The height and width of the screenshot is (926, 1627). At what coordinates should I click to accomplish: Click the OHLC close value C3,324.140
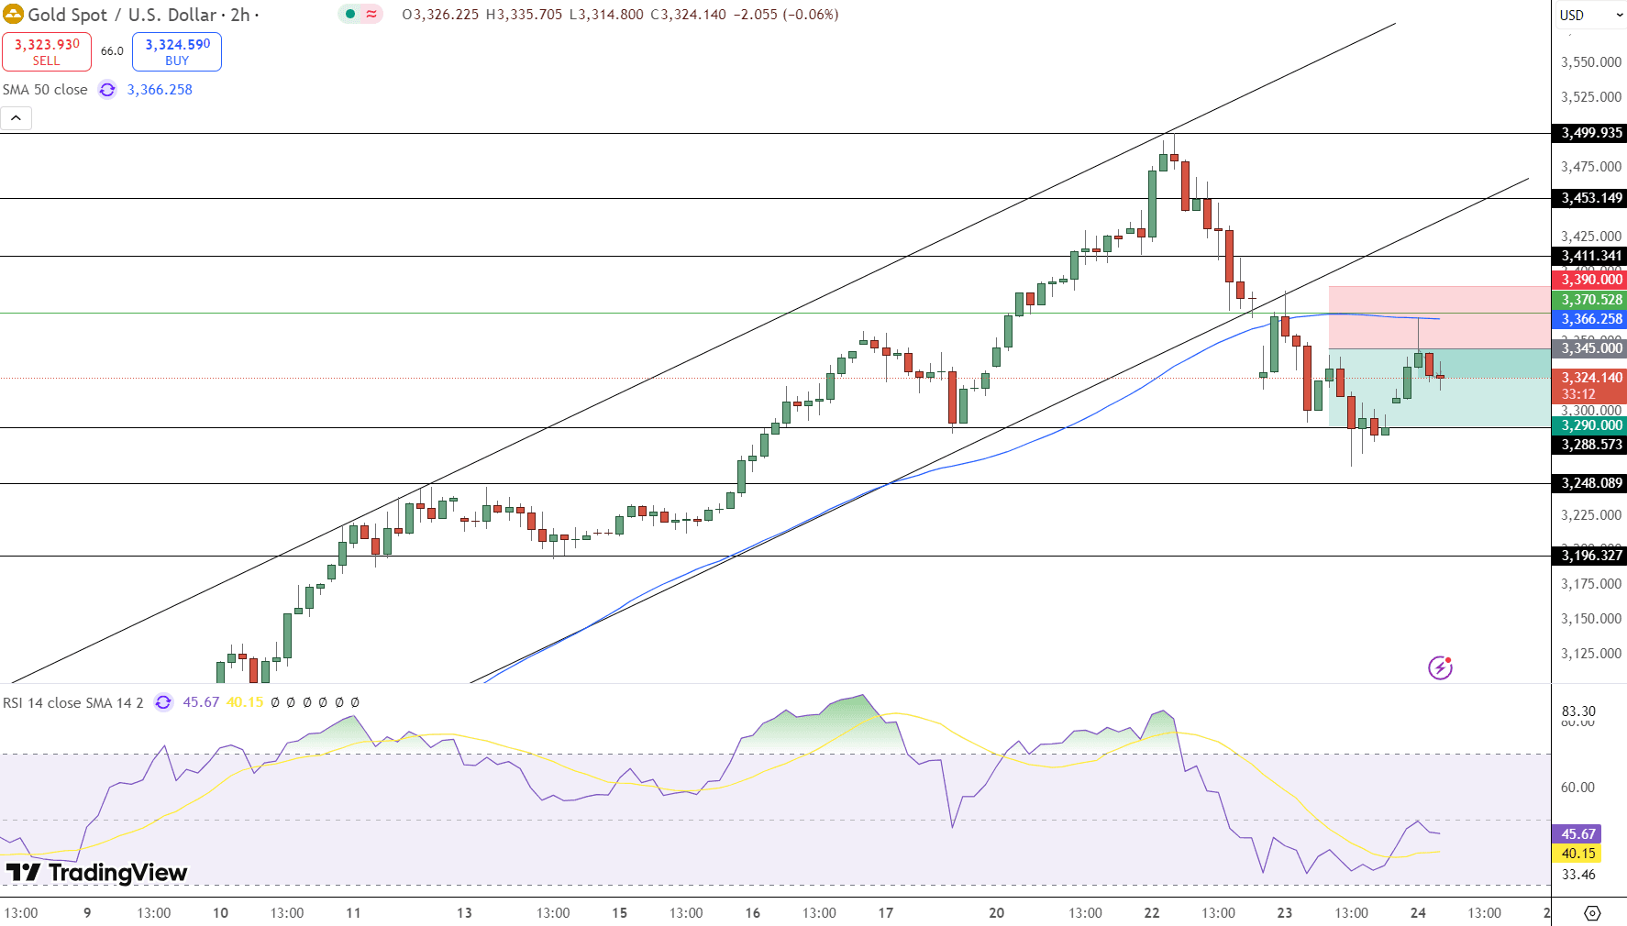[x=689, y=15]
